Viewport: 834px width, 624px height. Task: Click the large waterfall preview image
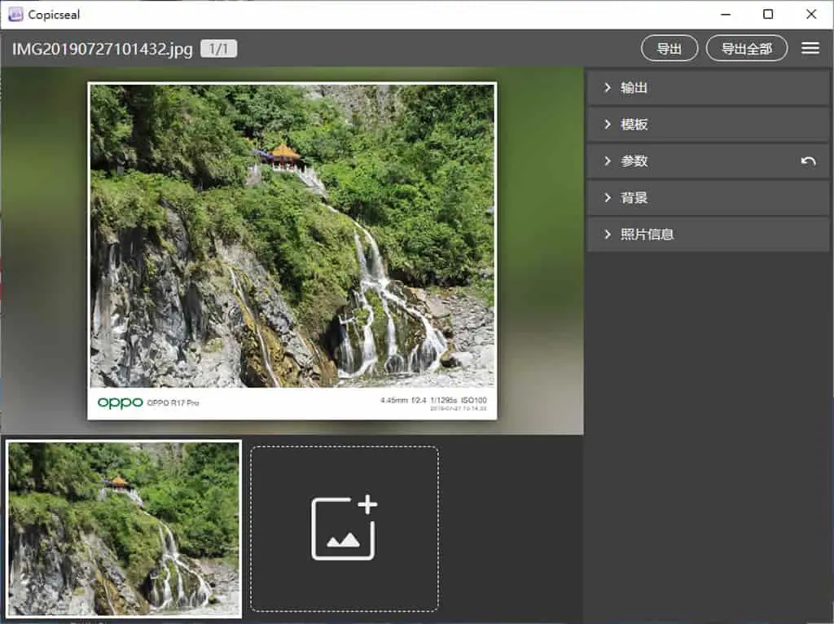tap(292, 235)
